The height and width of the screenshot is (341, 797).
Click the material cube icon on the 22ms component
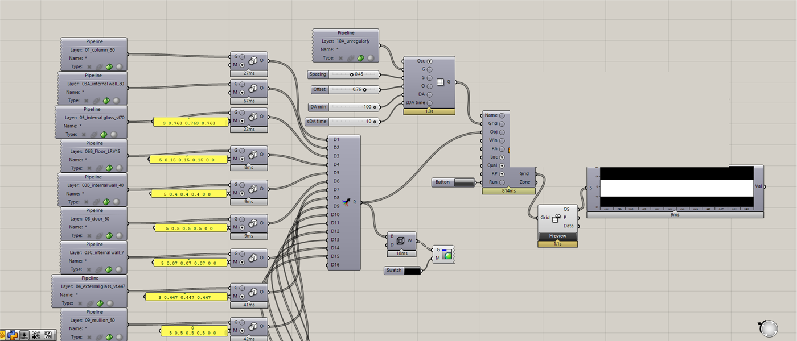(254, 117)
